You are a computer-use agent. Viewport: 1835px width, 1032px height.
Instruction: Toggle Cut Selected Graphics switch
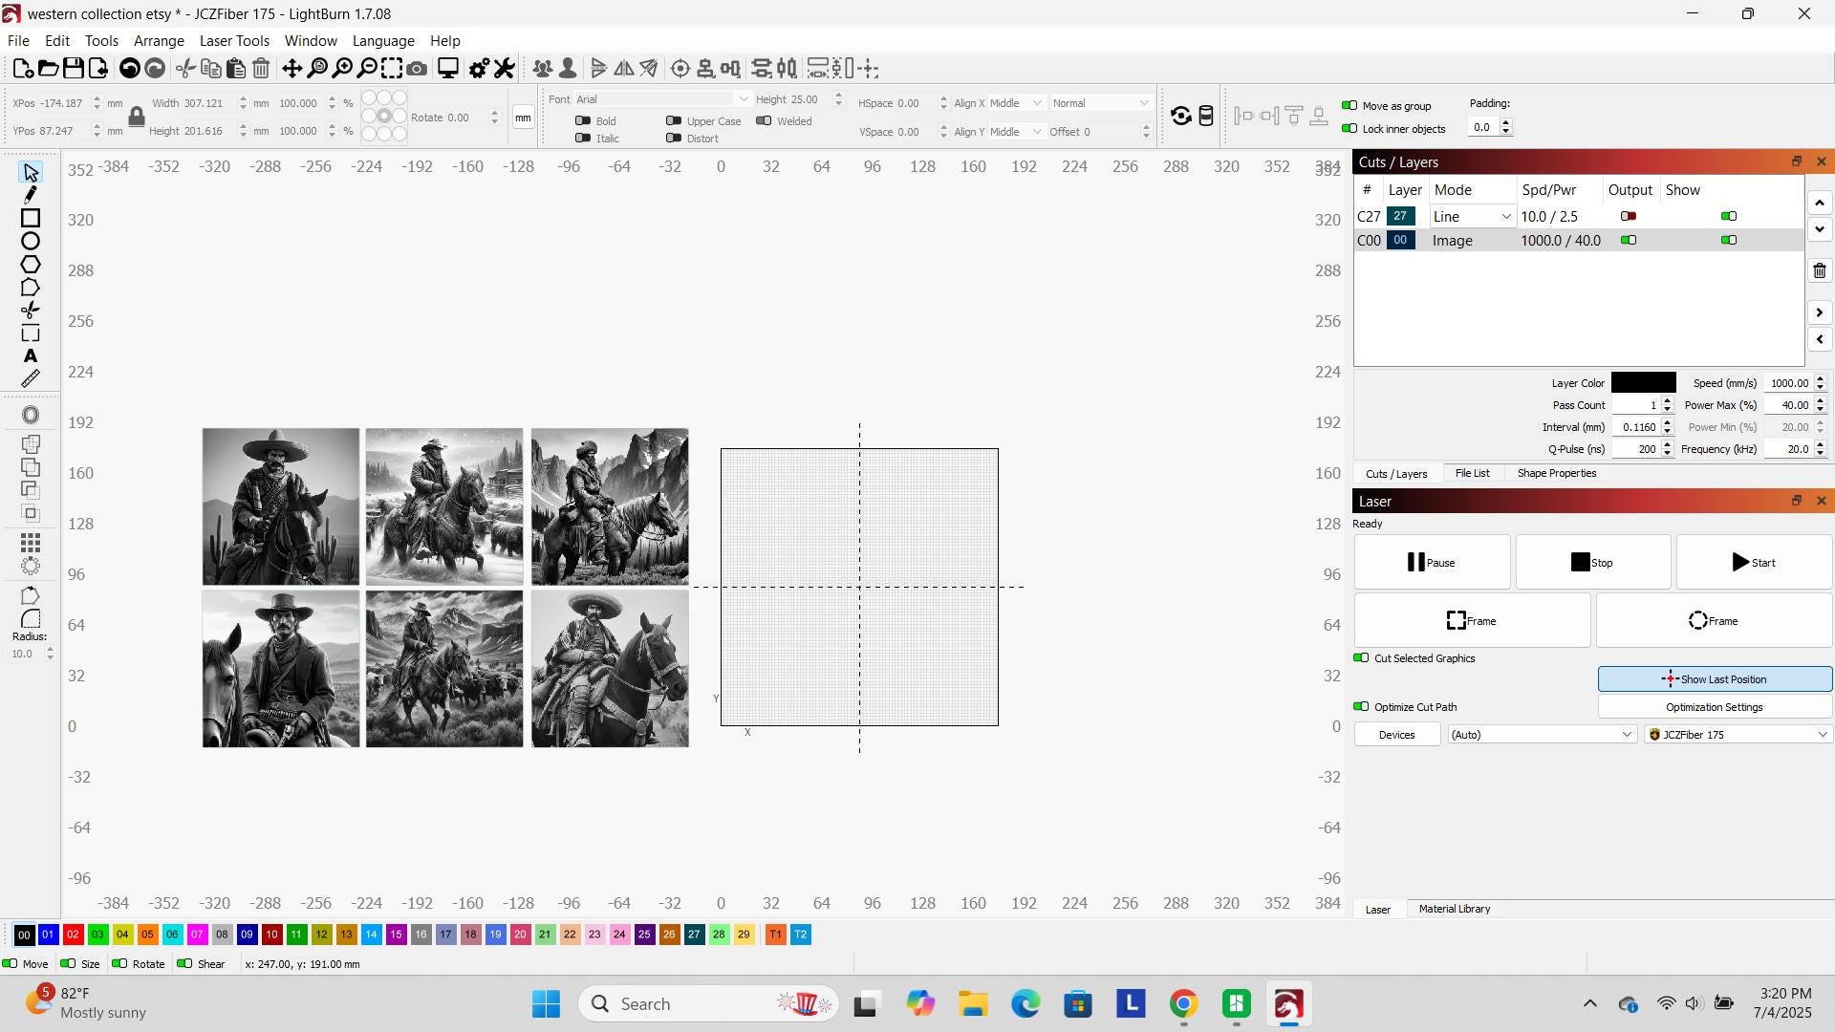click(x=1361, y=657)
